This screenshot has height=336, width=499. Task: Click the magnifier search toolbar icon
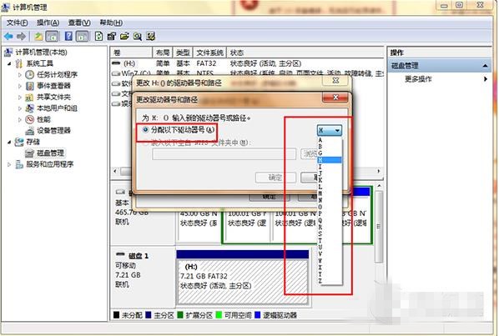click(138, 37)
